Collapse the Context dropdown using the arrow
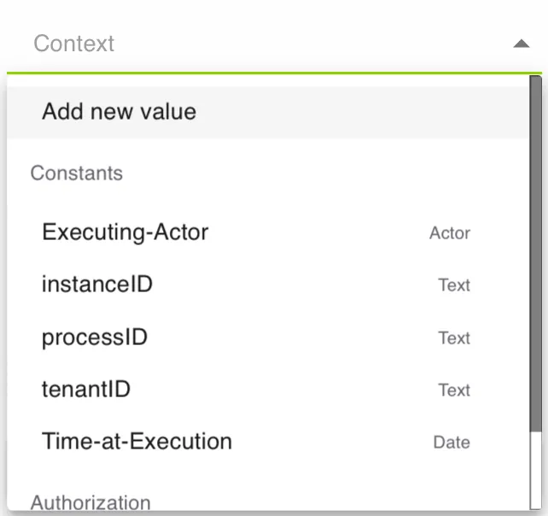This screenshot has height=516, width=548. click(521, 44)
